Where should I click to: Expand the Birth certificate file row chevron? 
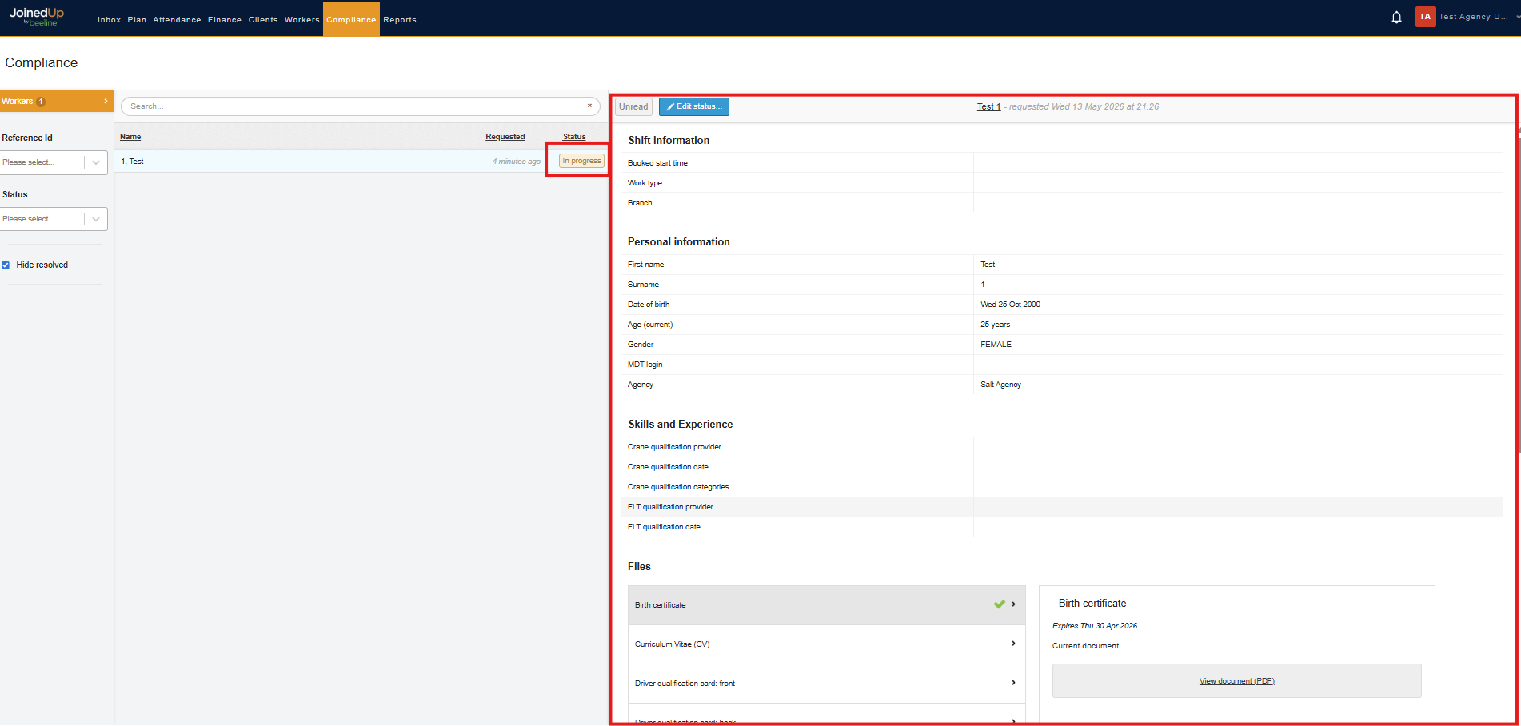1013,604
